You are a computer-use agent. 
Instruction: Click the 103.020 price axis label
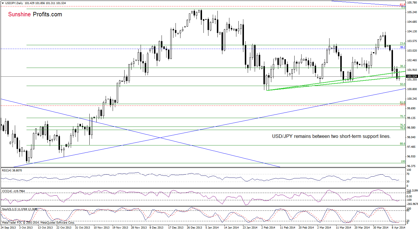pos(412,51)
